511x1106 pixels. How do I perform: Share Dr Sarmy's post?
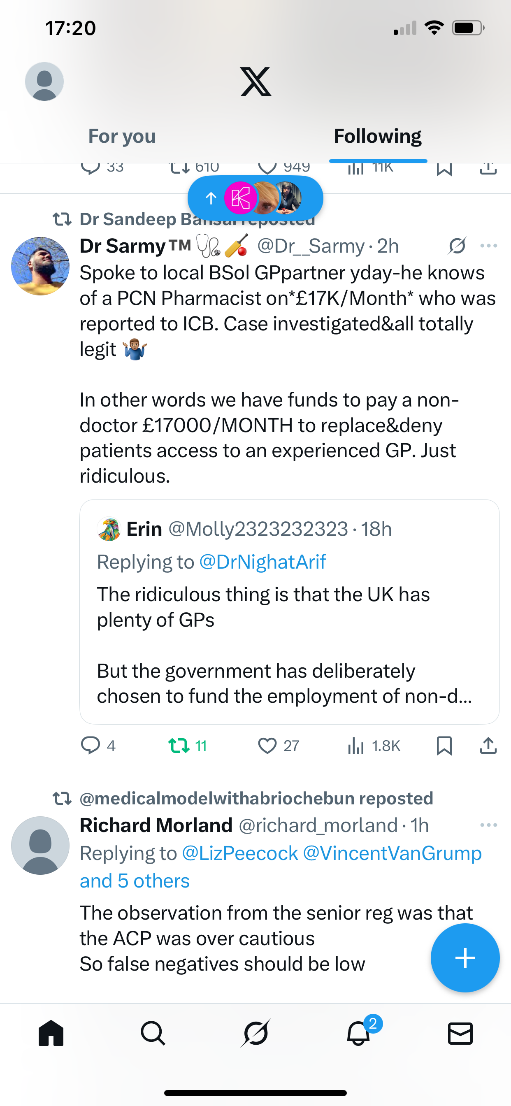488,745
